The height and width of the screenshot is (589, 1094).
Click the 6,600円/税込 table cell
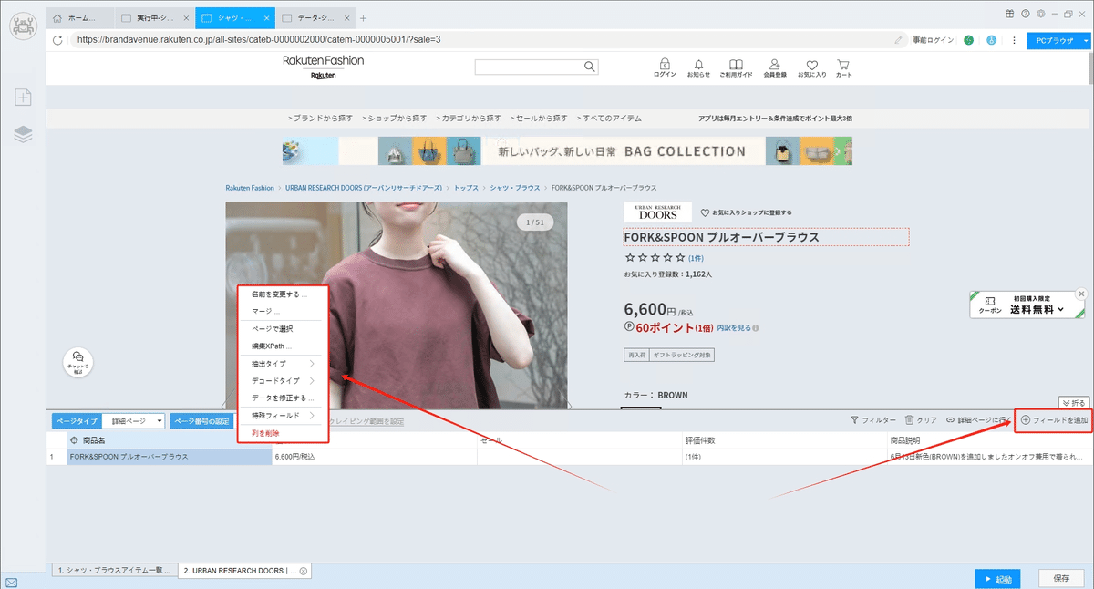click(374, 456)
